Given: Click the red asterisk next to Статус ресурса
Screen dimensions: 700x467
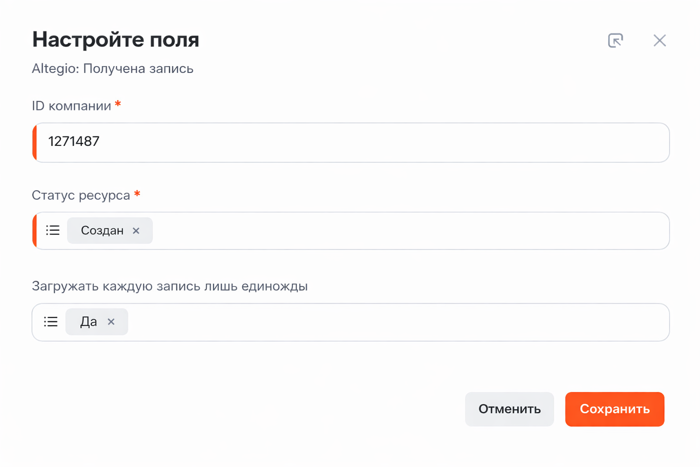Looking at the screenshot, I should tap(137, 194).
